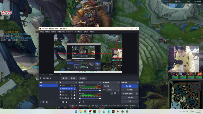The image size is (203, 114).
Task: Open advanced audio properties gears icon
Action: 80,102
